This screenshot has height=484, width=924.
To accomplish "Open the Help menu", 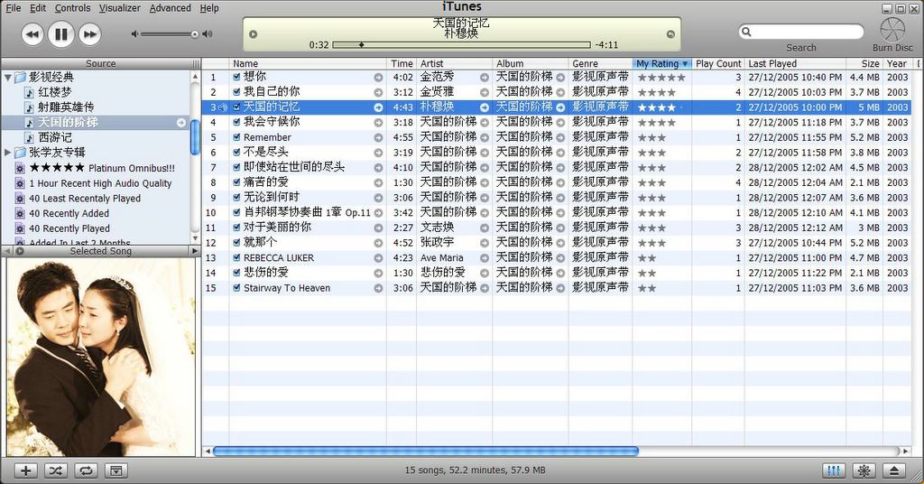I will (x=209, y=8).
